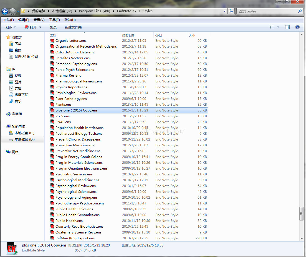
Task: Select 我的电脑 in the sidebar
Action: pyautogui.click(x=19, y=126)
